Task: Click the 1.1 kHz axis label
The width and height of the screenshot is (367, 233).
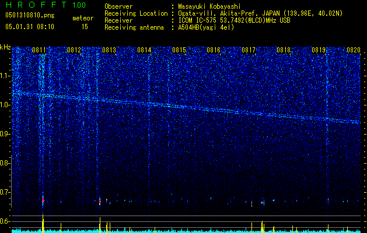Action: [x=5, y=76]
